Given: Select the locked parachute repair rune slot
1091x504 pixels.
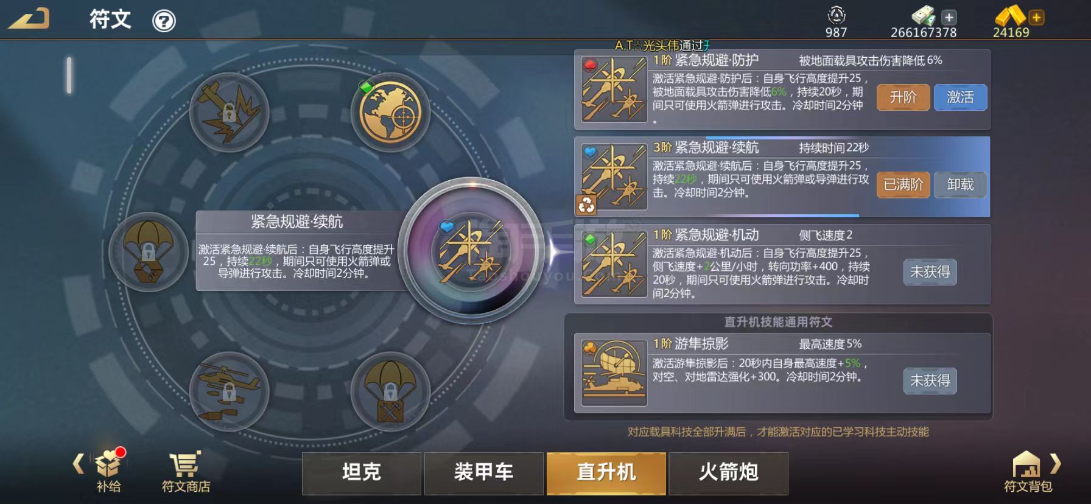Looking at the screenshot, I should coord(390,391).
